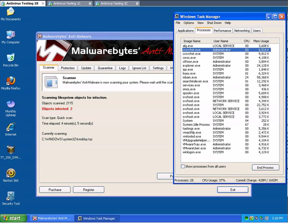Open the Logs tab in Malwarebytes
Image resolution: width=288 pixels, height=223 pixels.
[122, 68]
